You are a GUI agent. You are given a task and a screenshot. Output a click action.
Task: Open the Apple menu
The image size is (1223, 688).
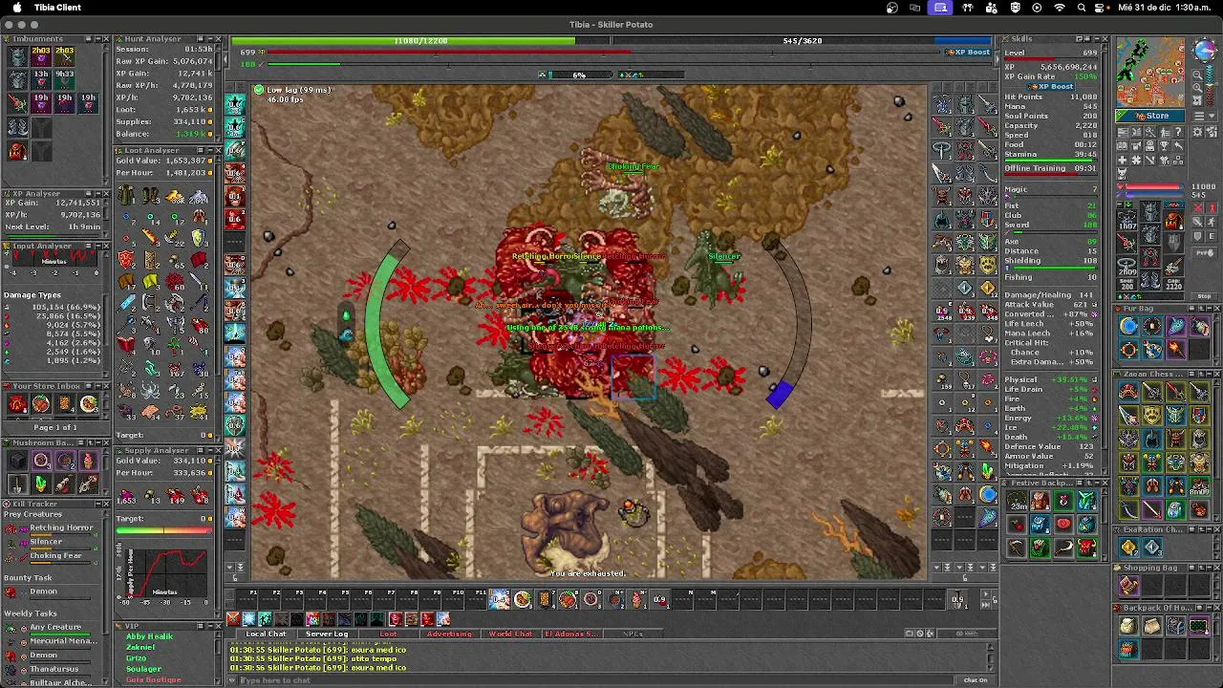coord(16,8)
